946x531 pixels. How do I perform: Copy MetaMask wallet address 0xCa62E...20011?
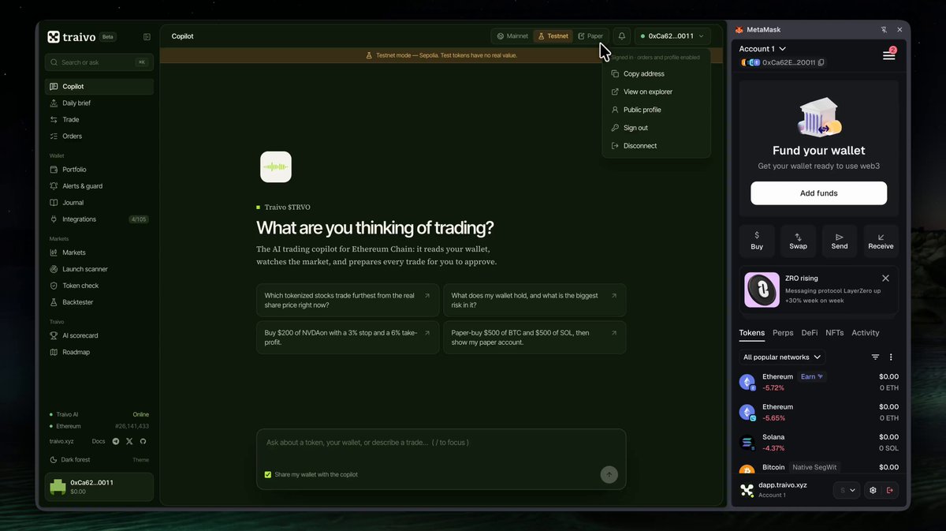tap(821, 62)
